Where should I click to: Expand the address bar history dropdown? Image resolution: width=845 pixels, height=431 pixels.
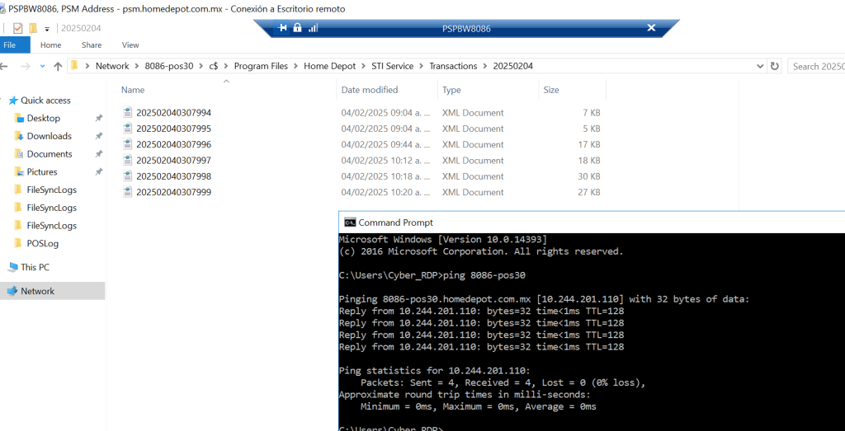pos(760,66)
